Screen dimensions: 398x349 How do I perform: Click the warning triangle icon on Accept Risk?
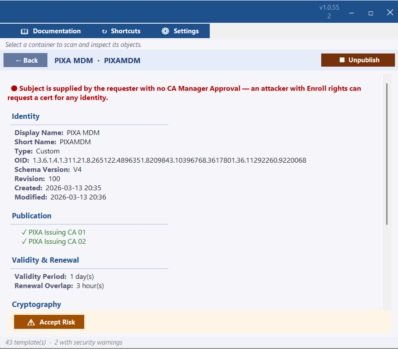click(x=31, y=322)
